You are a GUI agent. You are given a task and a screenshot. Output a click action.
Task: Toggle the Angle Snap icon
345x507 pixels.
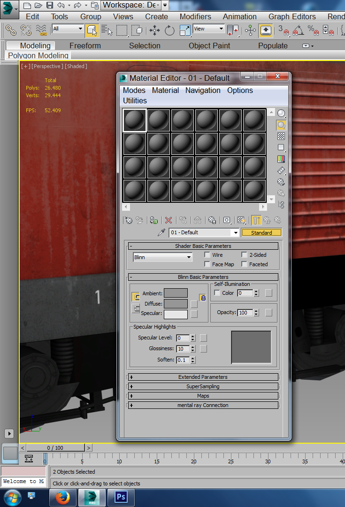(298, 31)
